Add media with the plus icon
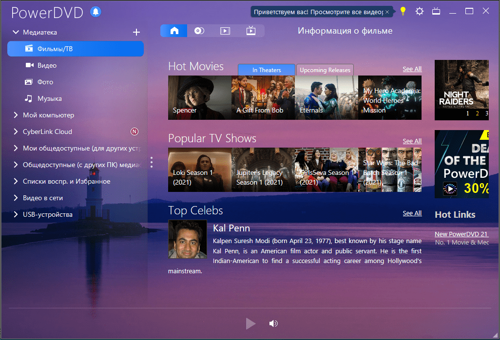500x340 pixels. click(x=136, y=32)
